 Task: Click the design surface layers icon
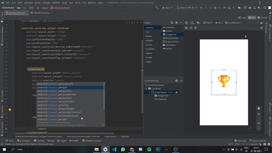pyautogui.click(x=186, y=23)
